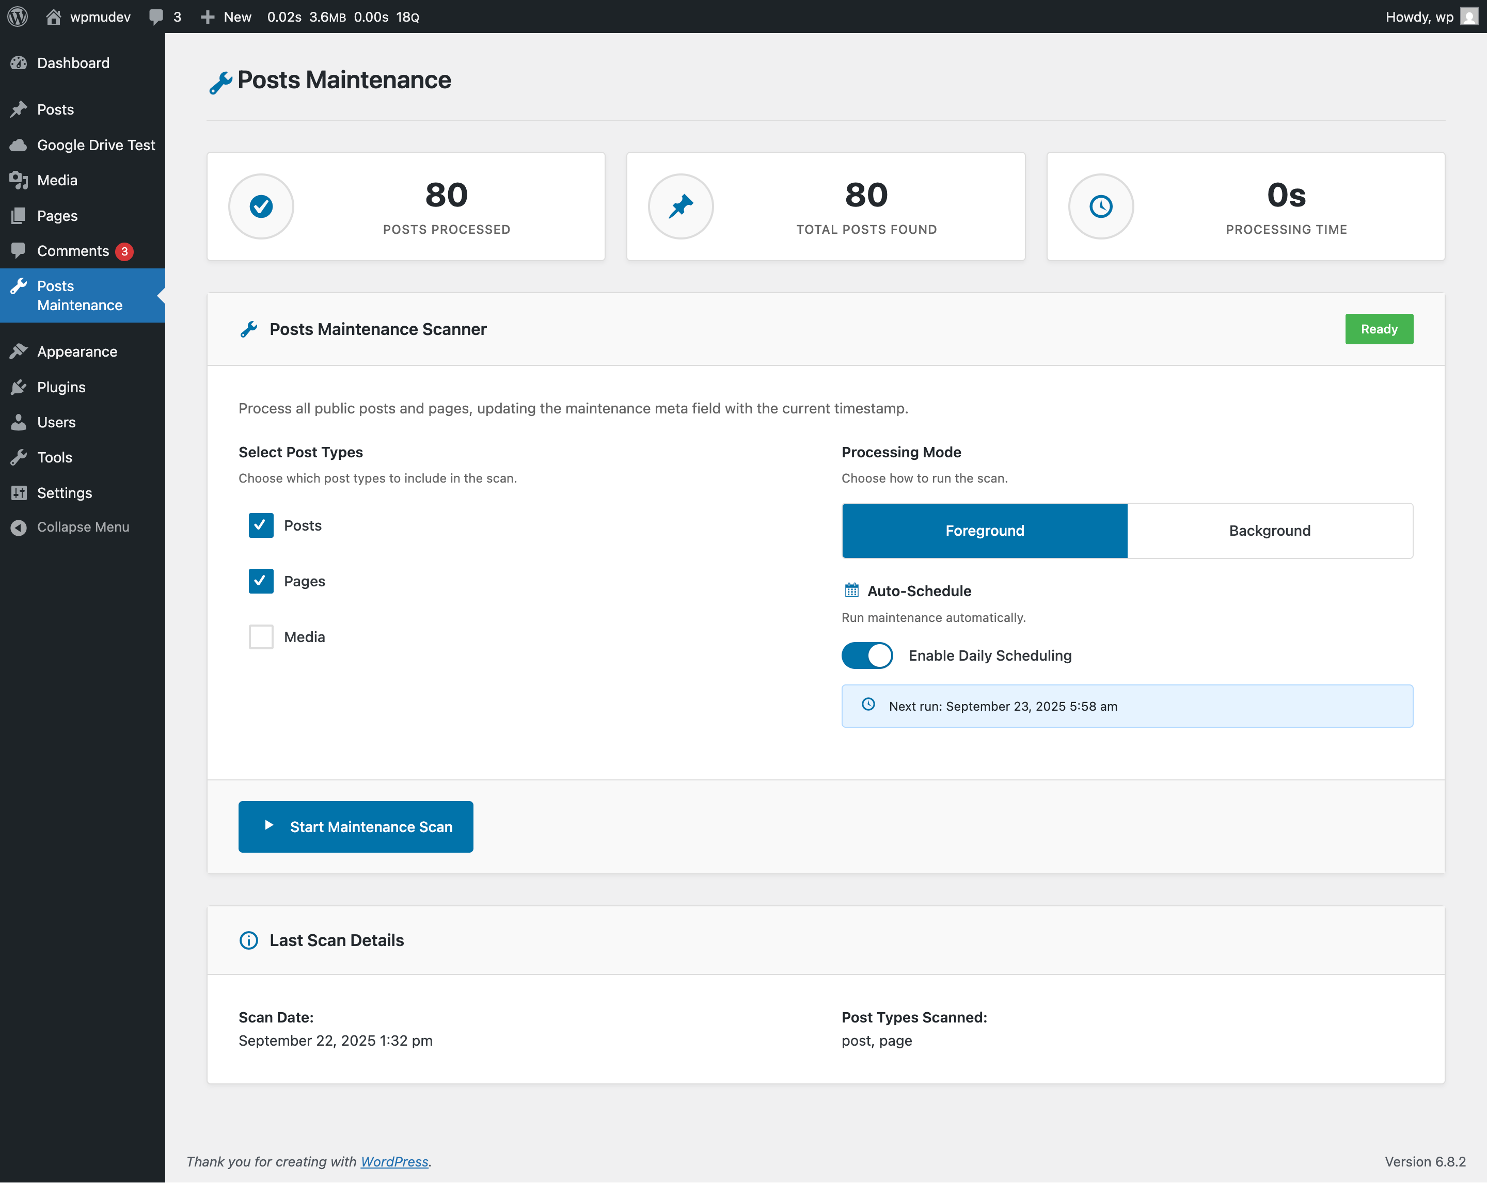Click the '0s' processing time value
The height and width of the screenshot is (1183, 1487).
1286,195
